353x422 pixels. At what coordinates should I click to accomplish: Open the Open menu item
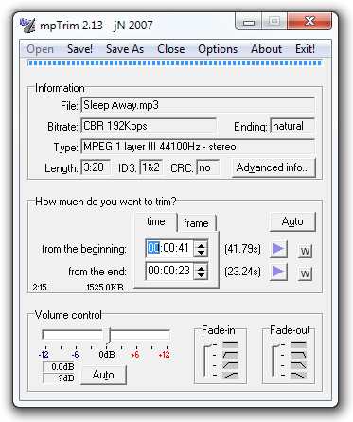point(40,49)
